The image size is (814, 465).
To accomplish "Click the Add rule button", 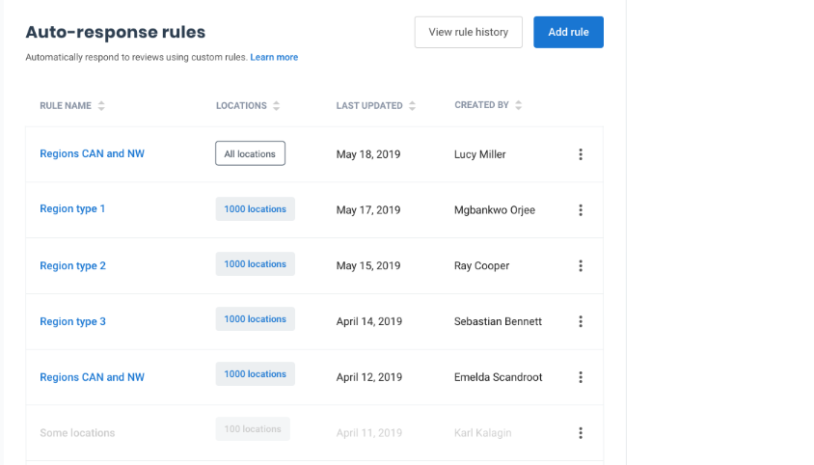I will pos(568,32).
